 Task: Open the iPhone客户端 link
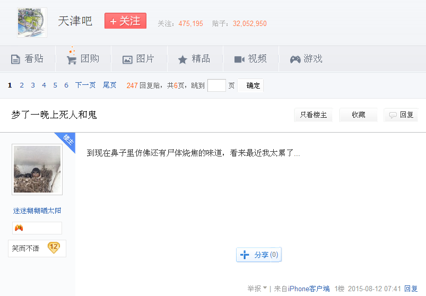coord(309,289)
